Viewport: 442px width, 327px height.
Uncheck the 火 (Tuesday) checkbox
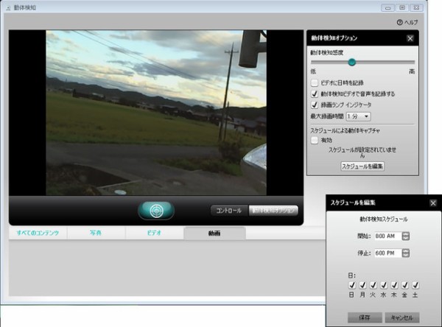pos(373,285)
